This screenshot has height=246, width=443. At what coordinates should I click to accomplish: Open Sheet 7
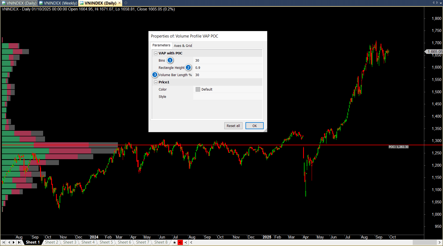tap(143, 242)
